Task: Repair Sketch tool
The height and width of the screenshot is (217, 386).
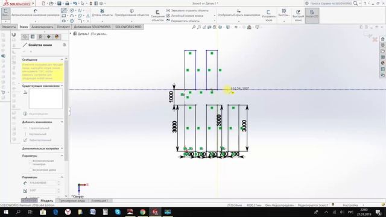Action: click(268, 16)
